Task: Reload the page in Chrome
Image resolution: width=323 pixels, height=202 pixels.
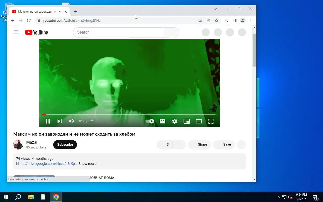Action: click(29, 20)
